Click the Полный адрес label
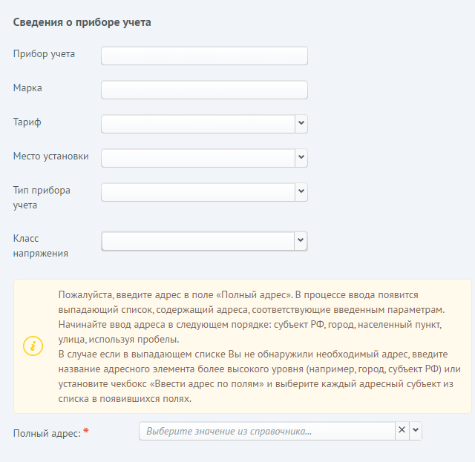 pyautogui.click(x=46, y=432)
